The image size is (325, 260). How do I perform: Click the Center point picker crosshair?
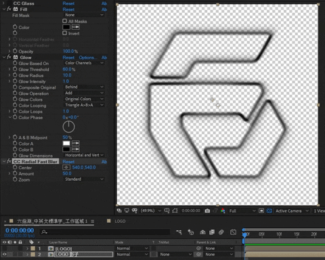tap(66, 167)
